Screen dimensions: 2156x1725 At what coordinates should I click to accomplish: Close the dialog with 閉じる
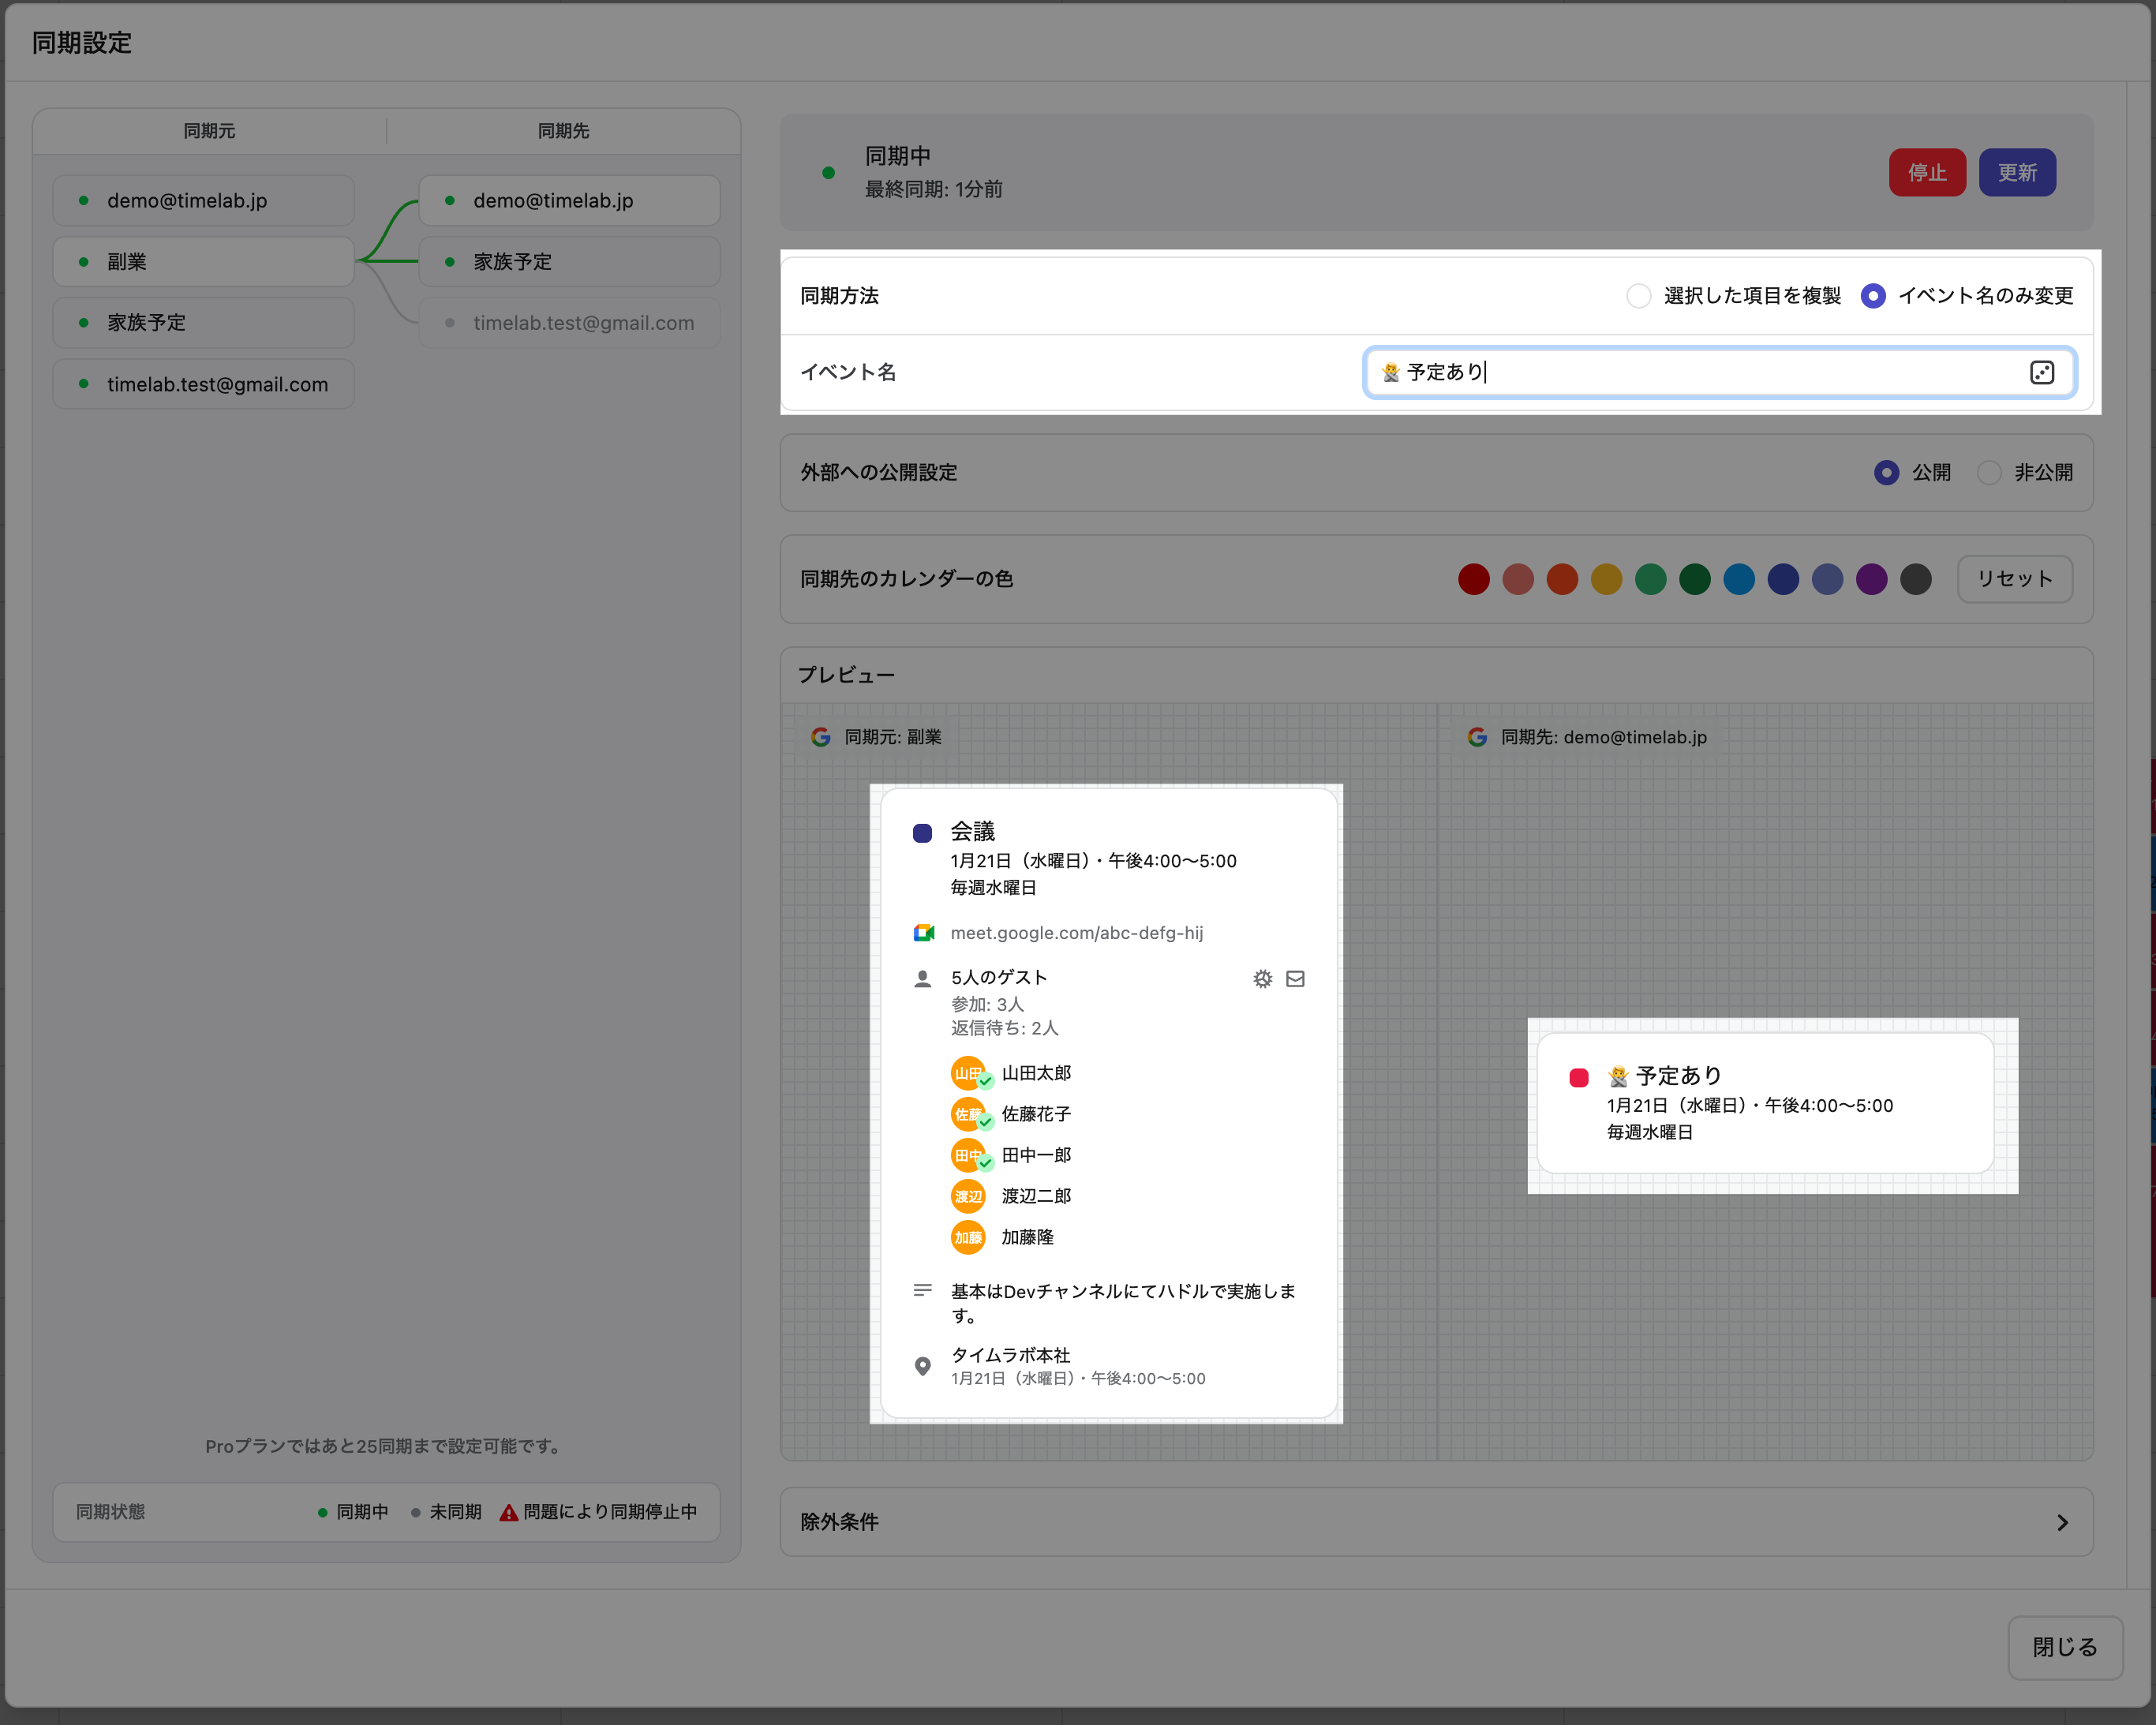pyautogui.click(x=2065, y=1647)
